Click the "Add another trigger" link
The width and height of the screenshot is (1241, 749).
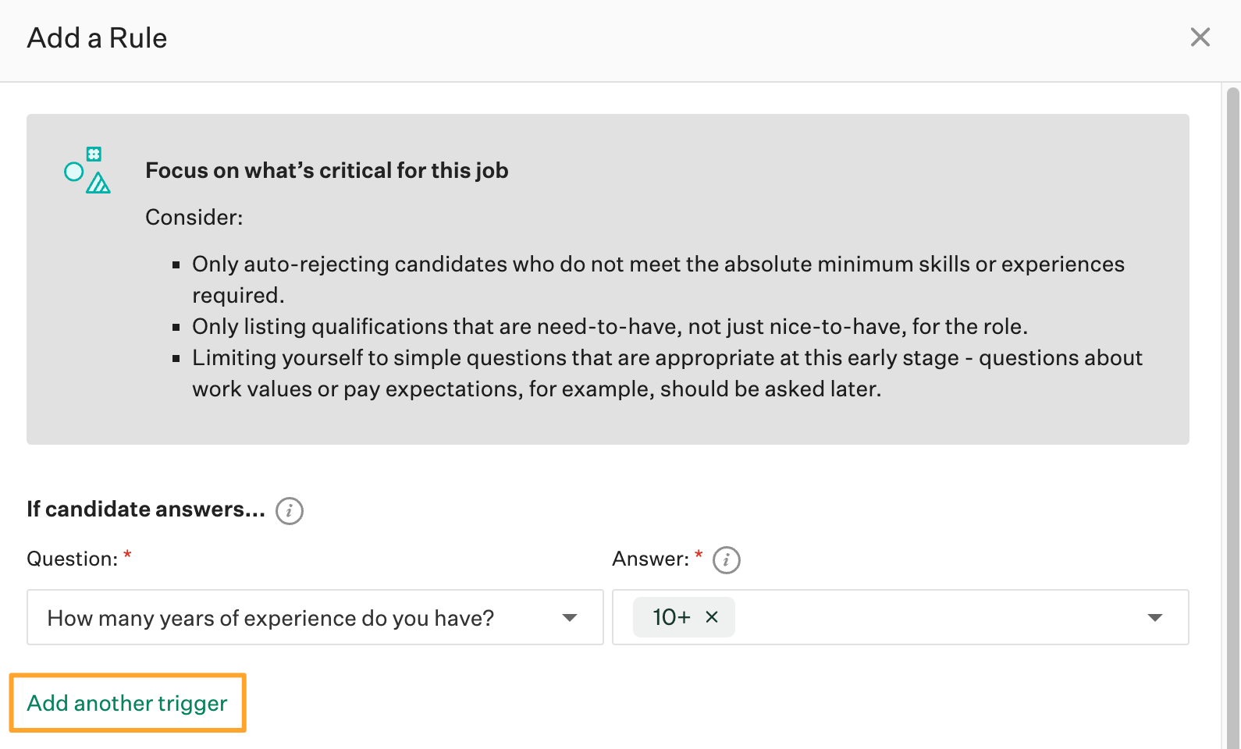click(127, 703)
